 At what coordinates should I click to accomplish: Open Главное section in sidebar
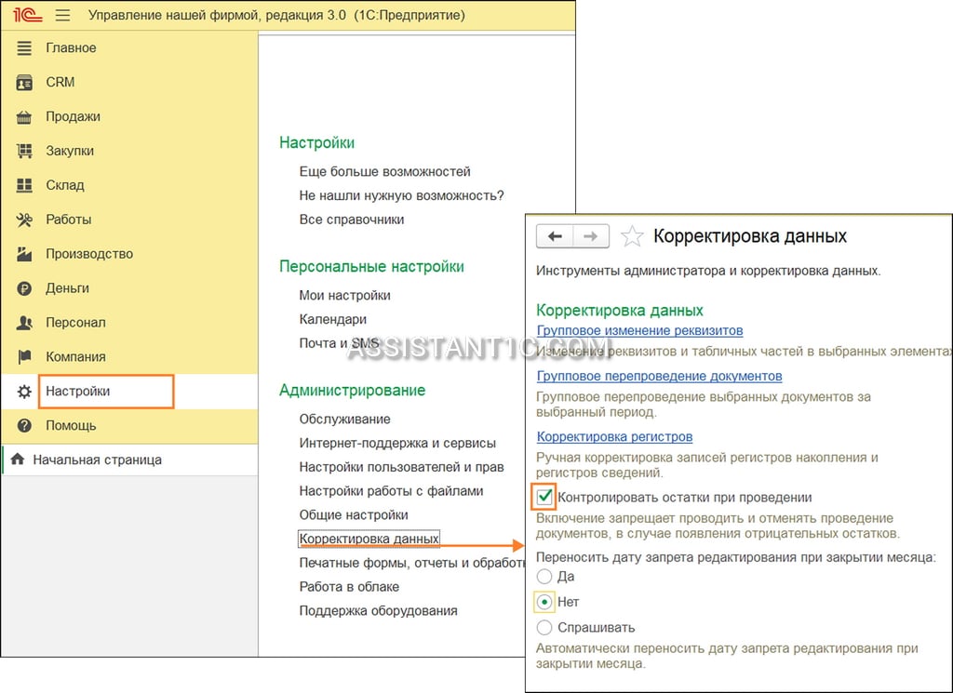[x=128, y=48]
